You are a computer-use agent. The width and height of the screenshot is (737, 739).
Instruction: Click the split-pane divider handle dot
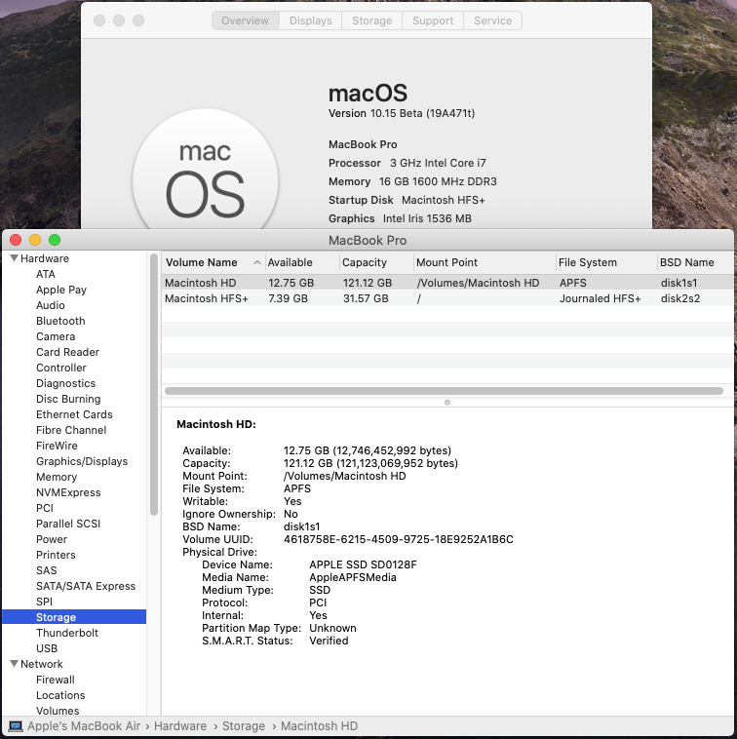447,403
